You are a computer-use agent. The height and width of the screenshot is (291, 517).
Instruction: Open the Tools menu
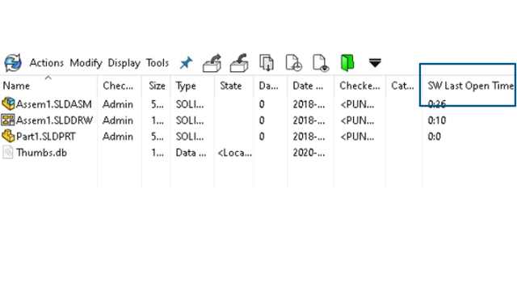[158, 63]
